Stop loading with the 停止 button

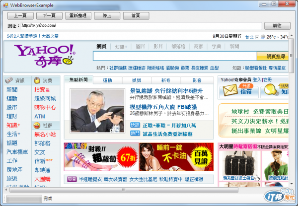click(x=107, y=16)
